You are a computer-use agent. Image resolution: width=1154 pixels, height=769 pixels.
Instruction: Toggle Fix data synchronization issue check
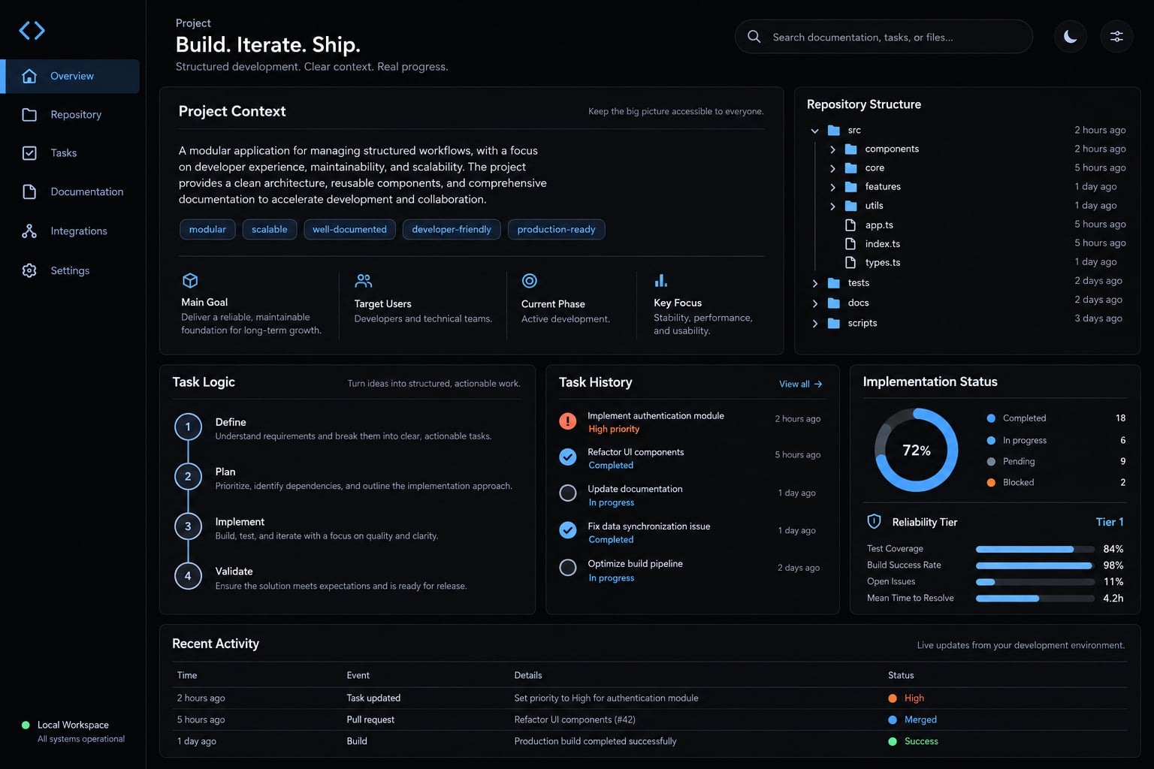[568, 530]
